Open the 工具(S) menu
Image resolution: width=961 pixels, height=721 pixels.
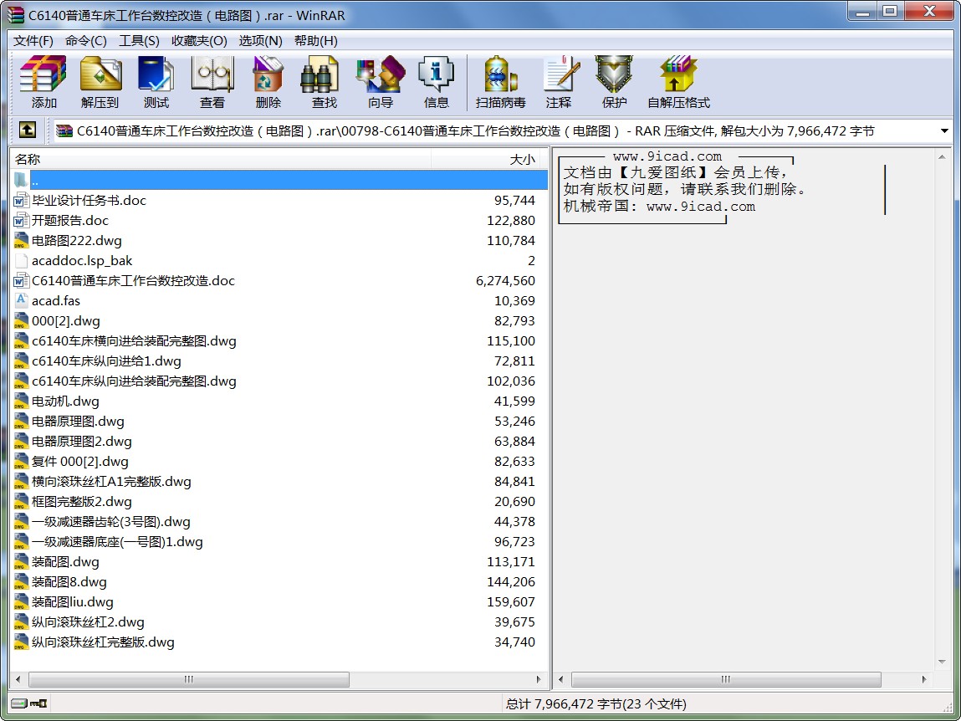tap(139, 41)
